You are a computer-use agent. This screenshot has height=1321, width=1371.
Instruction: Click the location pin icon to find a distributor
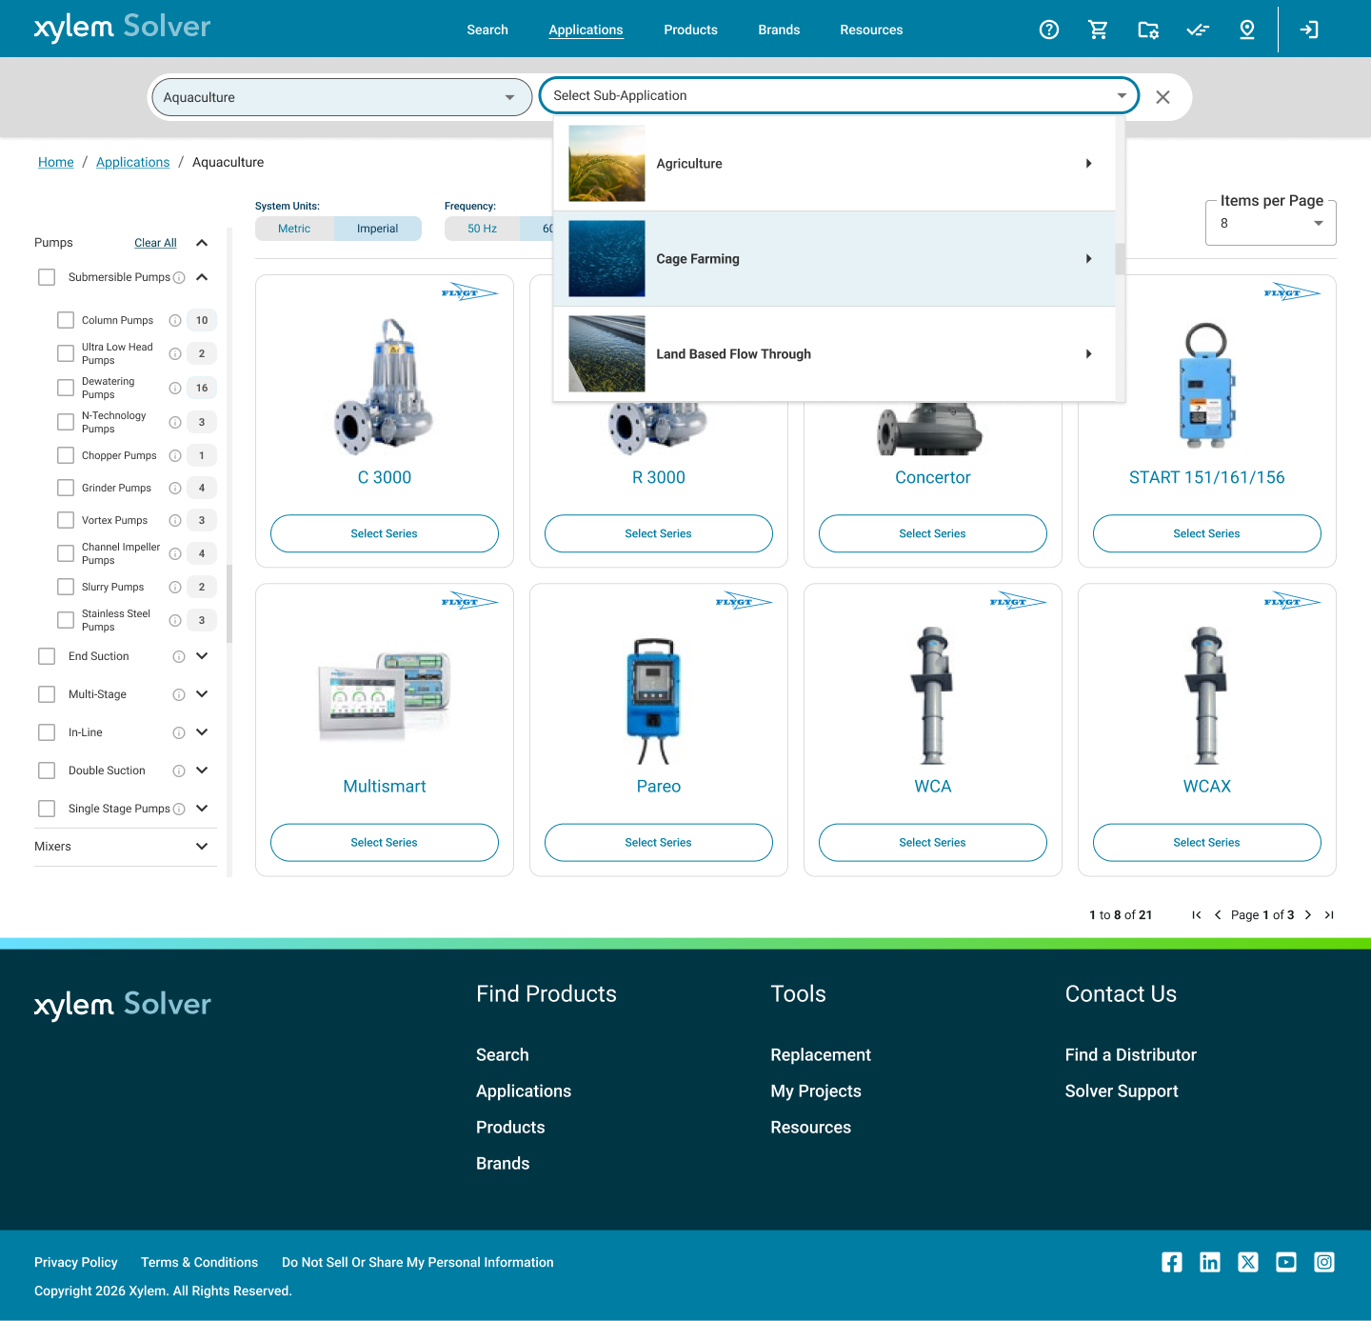1247,30
